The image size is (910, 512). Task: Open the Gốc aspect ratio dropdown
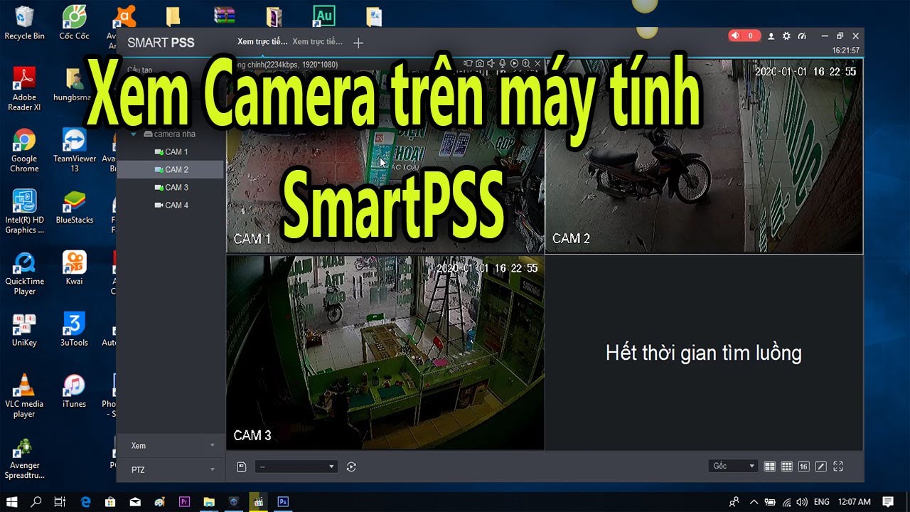pyautogui.click(x=734, y=466)
